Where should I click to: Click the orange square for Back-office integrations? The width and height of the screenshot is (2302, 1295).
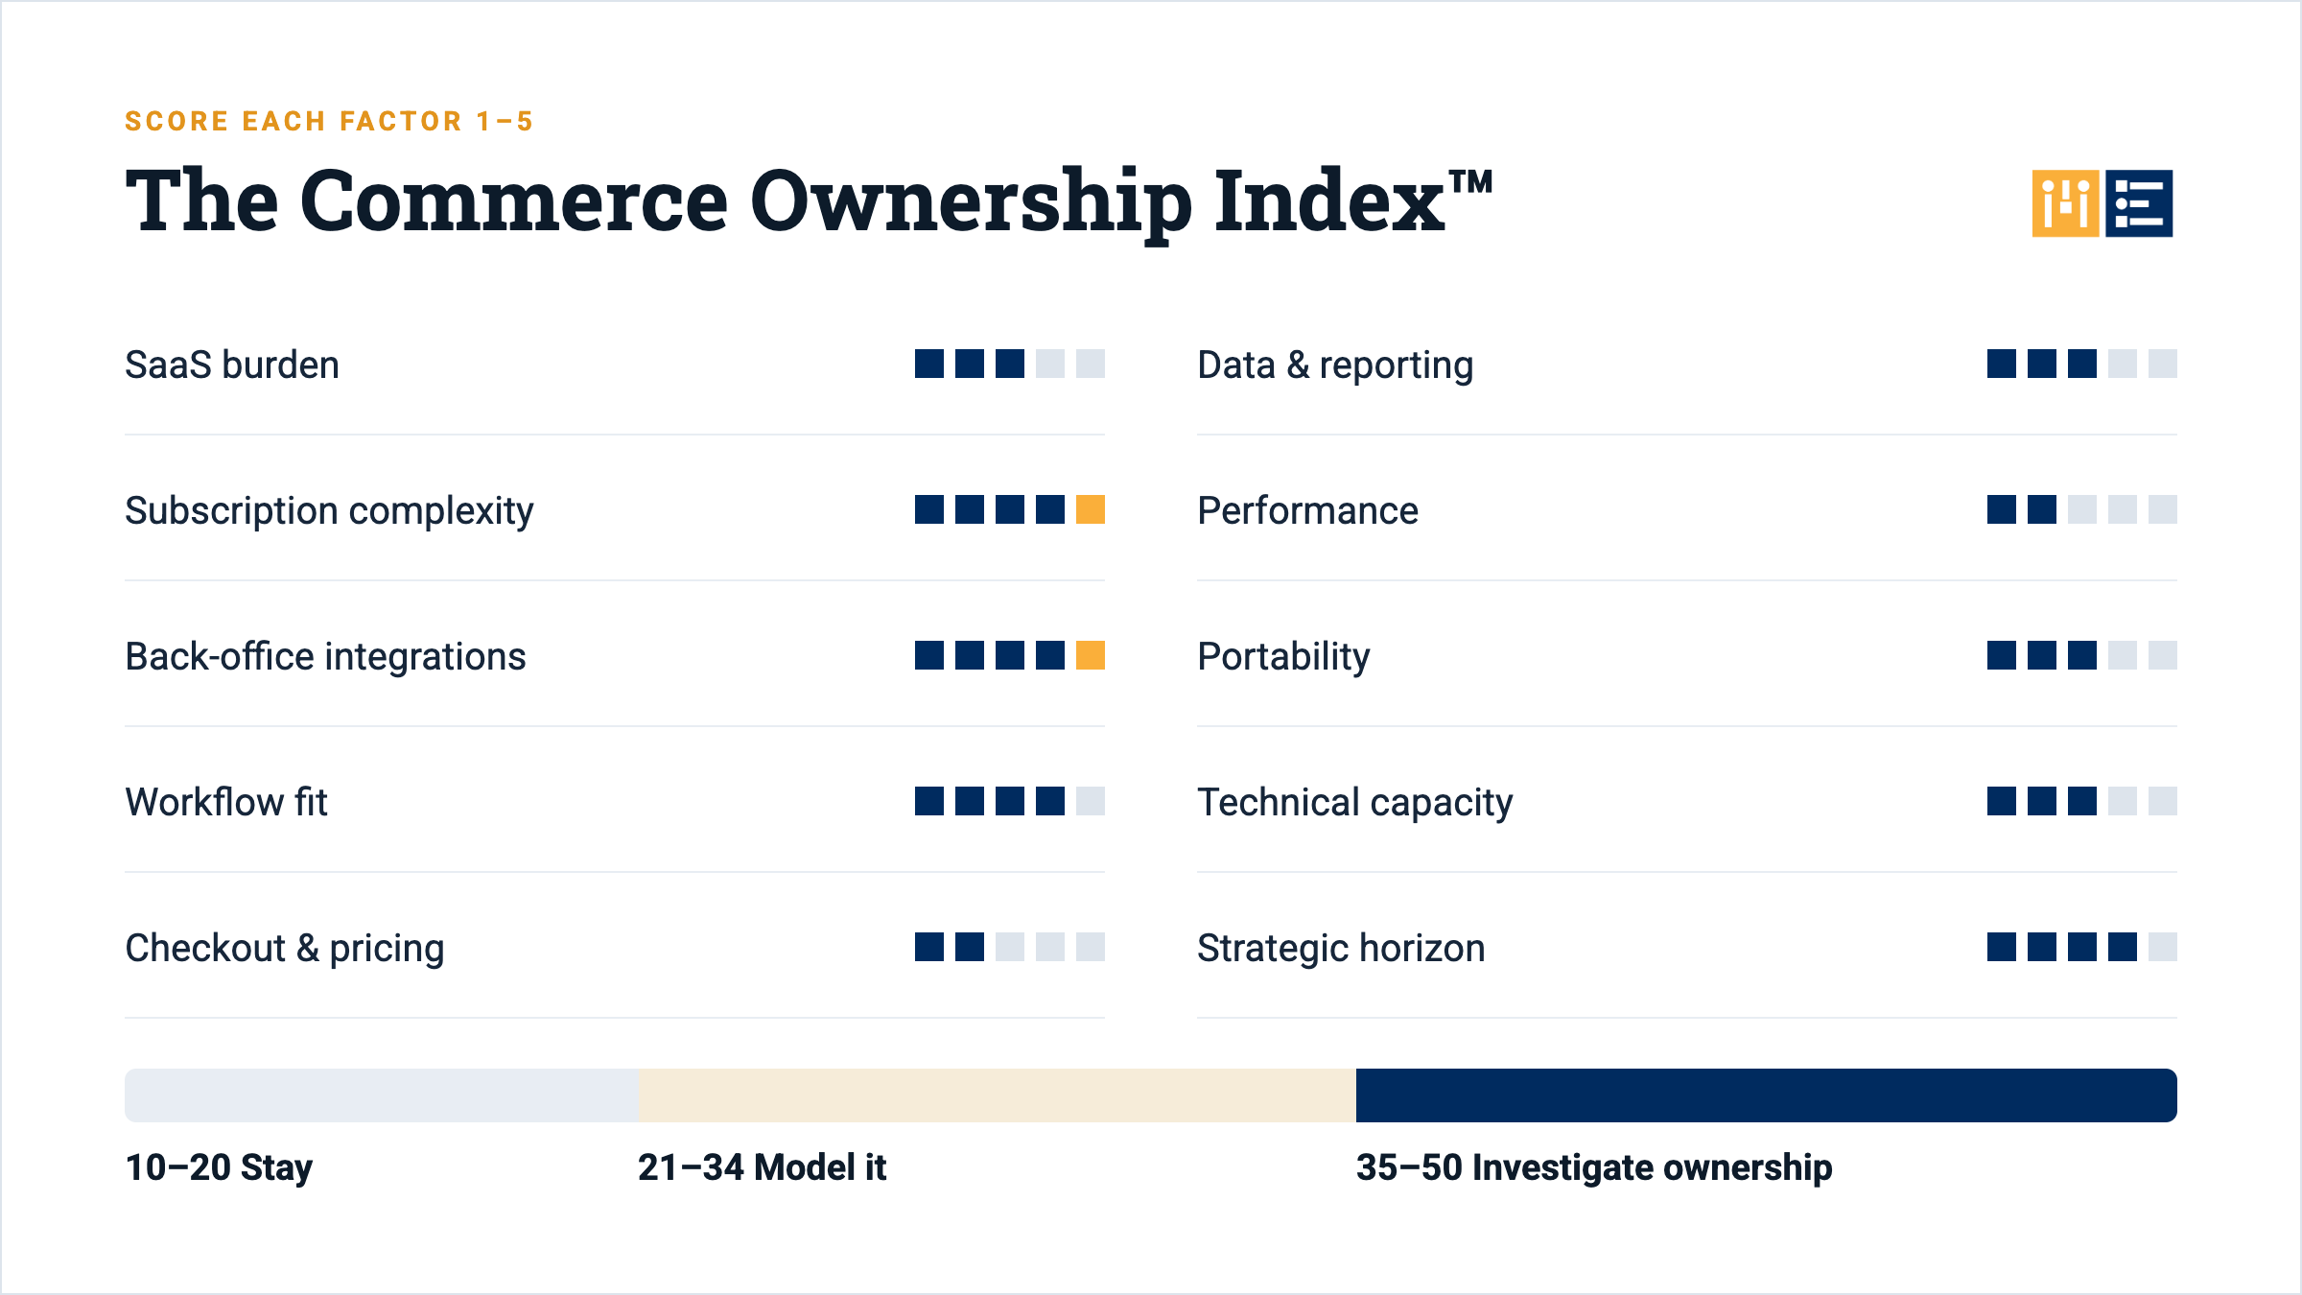click(x=1091, y=655)
